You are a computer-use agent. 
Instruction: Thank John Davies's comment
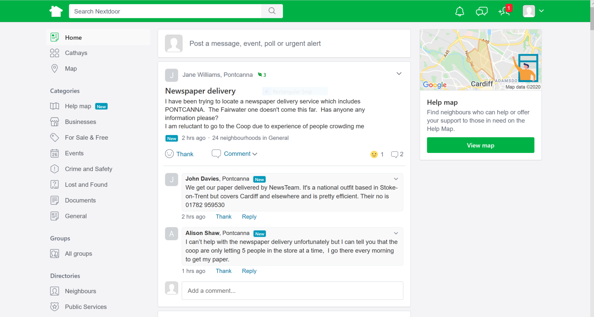point(223,217)
